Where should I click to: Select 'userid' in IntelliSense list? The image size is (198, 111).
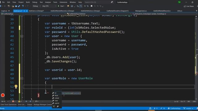(57, 103)
